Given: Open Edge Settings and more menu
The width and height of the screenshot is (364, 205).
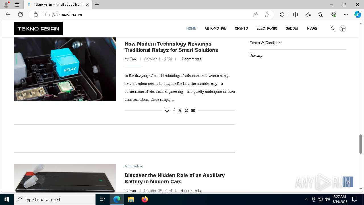Looking at the screenshot, I should pos(346,15).
